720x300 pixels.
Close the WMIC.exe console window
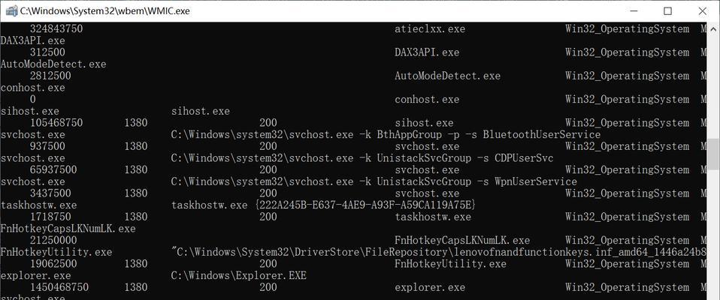(x=702, y=11)
